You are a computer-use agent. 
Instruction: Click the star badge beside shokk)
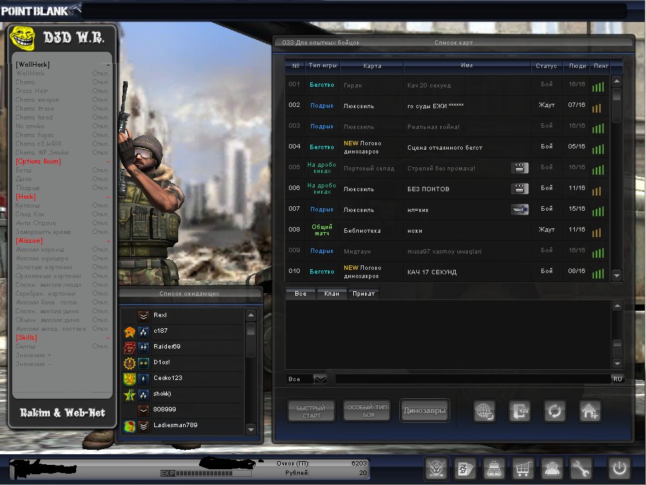click(x=130, y=394)
